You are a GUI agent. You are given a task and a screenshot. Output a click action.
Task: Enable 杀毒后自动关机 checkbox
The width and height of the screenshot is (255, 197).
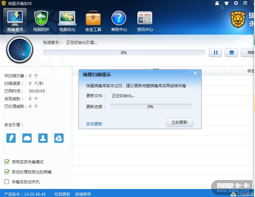tap(7, 182)
